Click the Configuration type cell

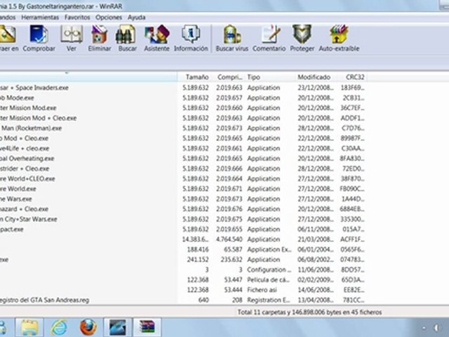(x=269, y=270)
